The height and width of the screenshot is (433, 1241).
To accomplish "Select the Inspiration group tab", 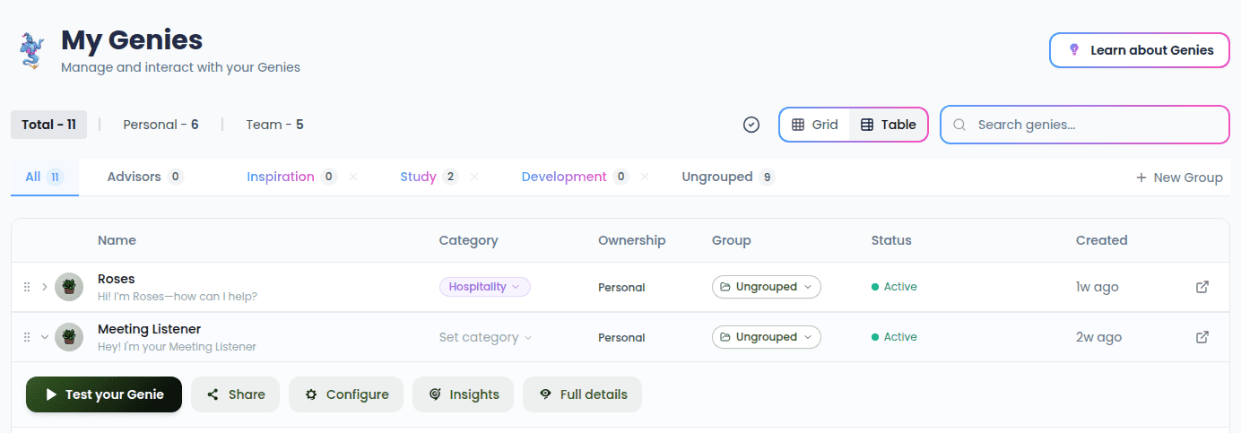I will point(291,177).
